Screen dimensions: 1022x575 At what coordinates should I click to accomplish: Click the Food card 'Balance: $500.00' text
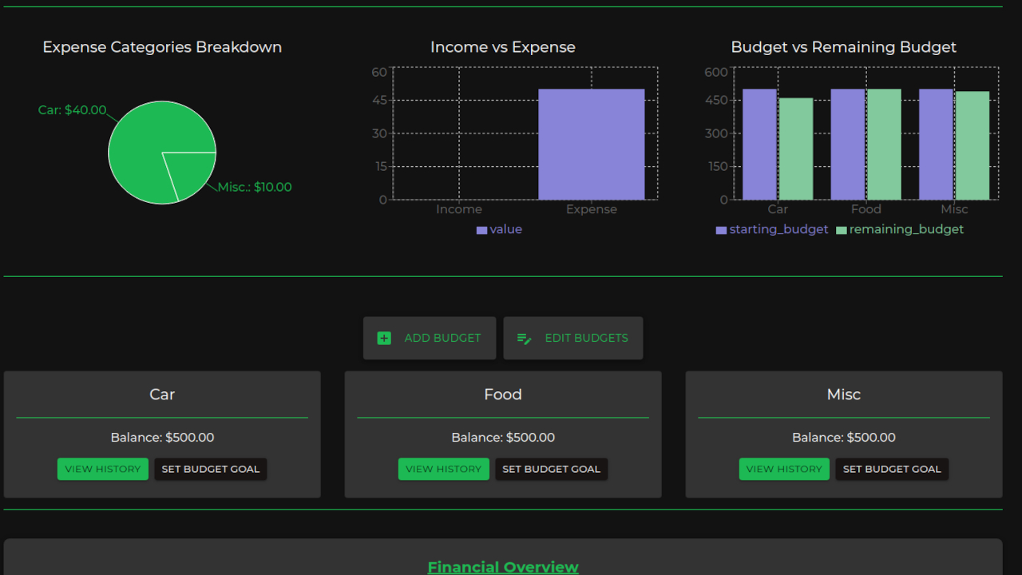point(503,438)
